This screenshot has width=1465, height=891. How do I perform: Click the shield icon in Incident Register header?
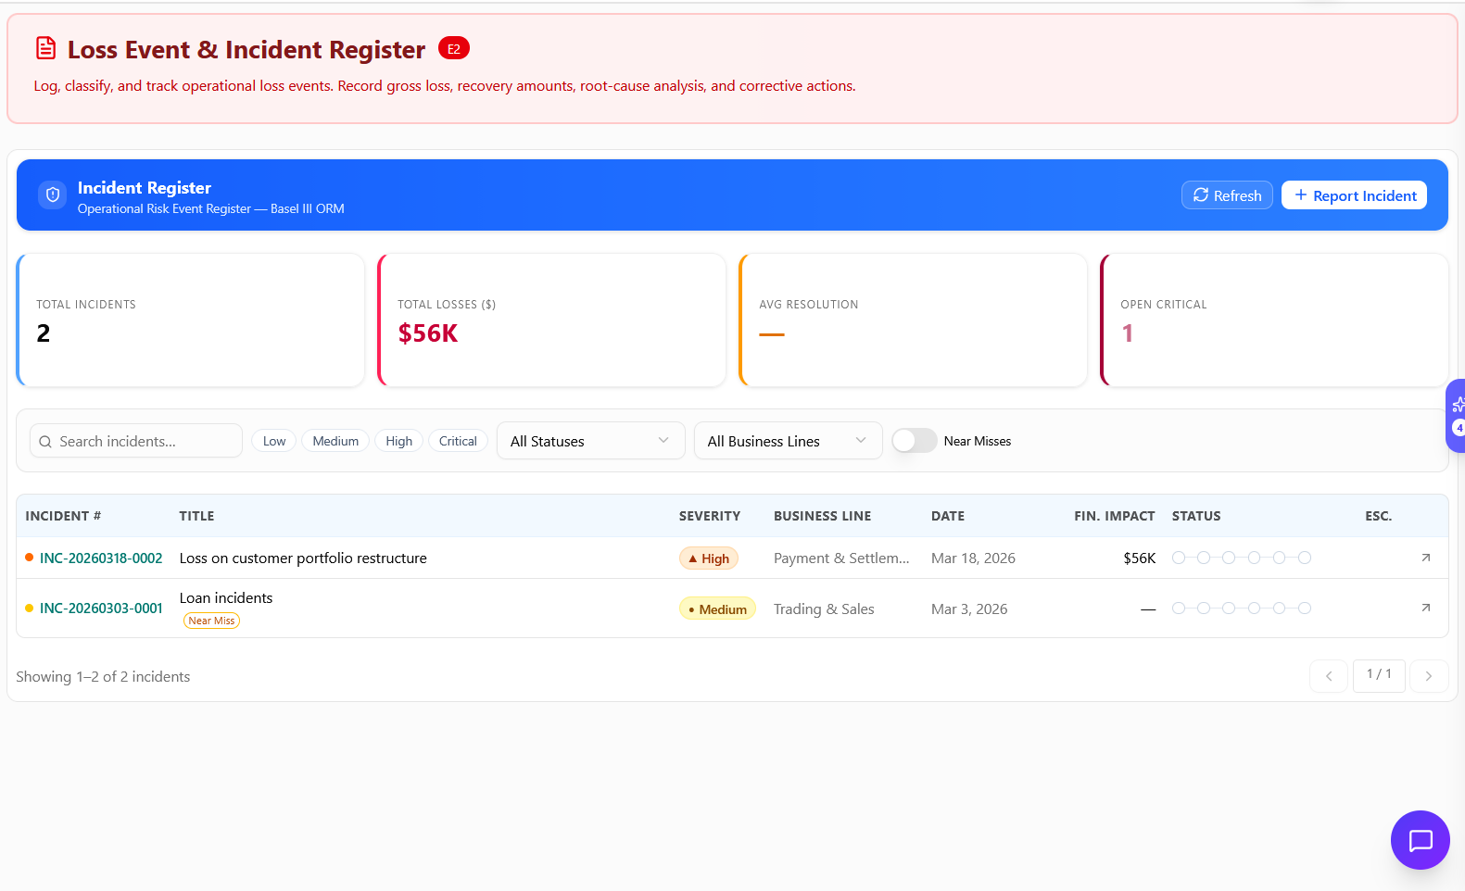[x=53, y=195]
